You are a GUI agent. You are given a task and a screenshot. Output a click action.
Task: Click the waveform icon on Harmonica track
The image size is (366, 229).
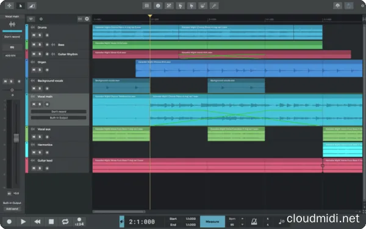(33, 145)
